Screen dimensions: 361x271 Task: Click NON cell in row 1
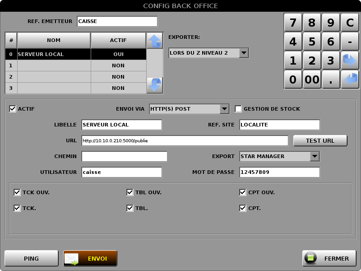point(119,65)
